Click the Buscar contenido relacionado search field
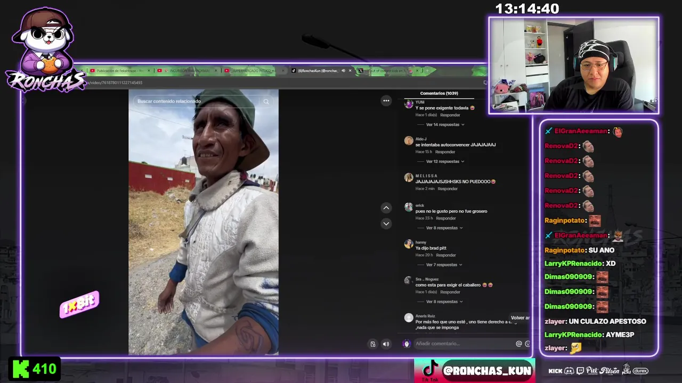Image resolution: width=682 pixels, height=383 pixels. (202, 101)
